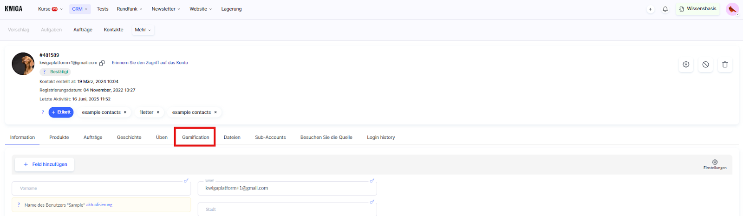This screenshot has width=743, height=216.
Task: Switch to the Gamification tab
Action: 195,137
